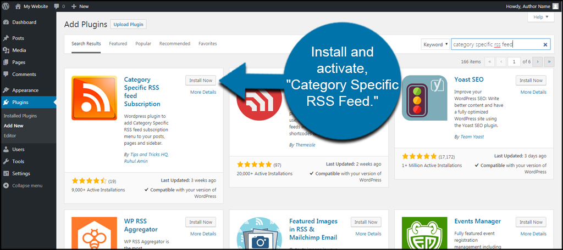Open More Details for Category Specific RSS

203,92
